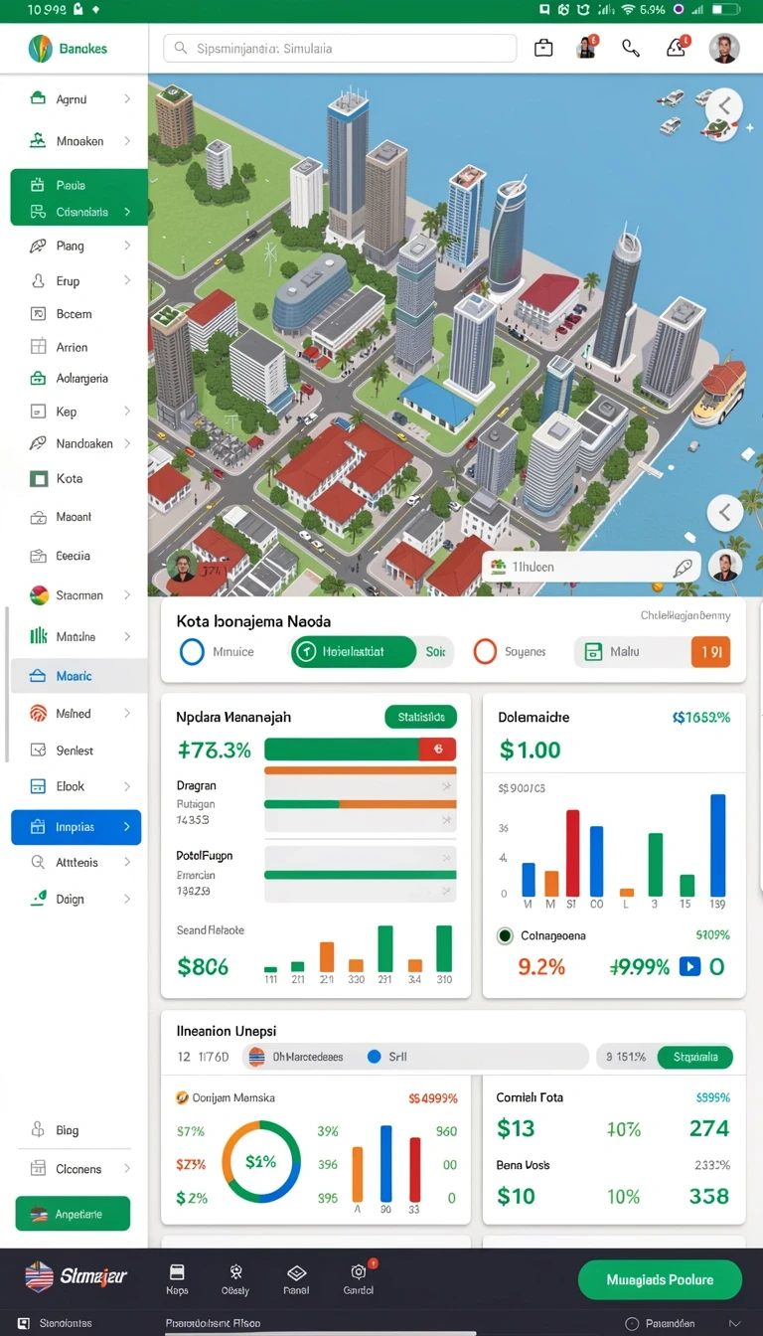Click the Ohmarcedeaes flag chip

click(298, 1057)
